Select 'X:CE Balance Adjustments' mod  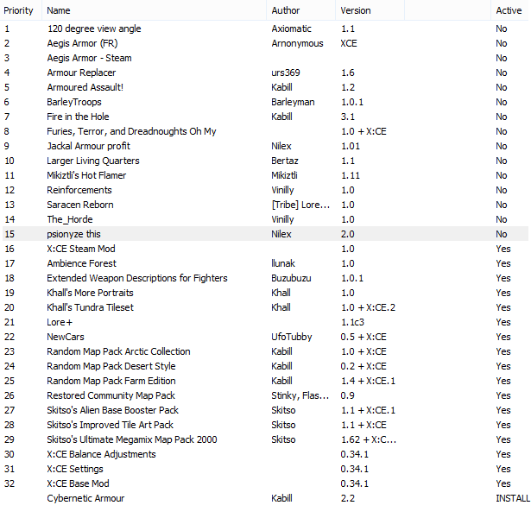pos(101,454)
